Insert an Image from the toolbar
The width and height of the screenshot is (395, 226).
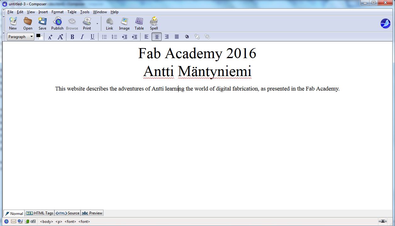(124, 24)
